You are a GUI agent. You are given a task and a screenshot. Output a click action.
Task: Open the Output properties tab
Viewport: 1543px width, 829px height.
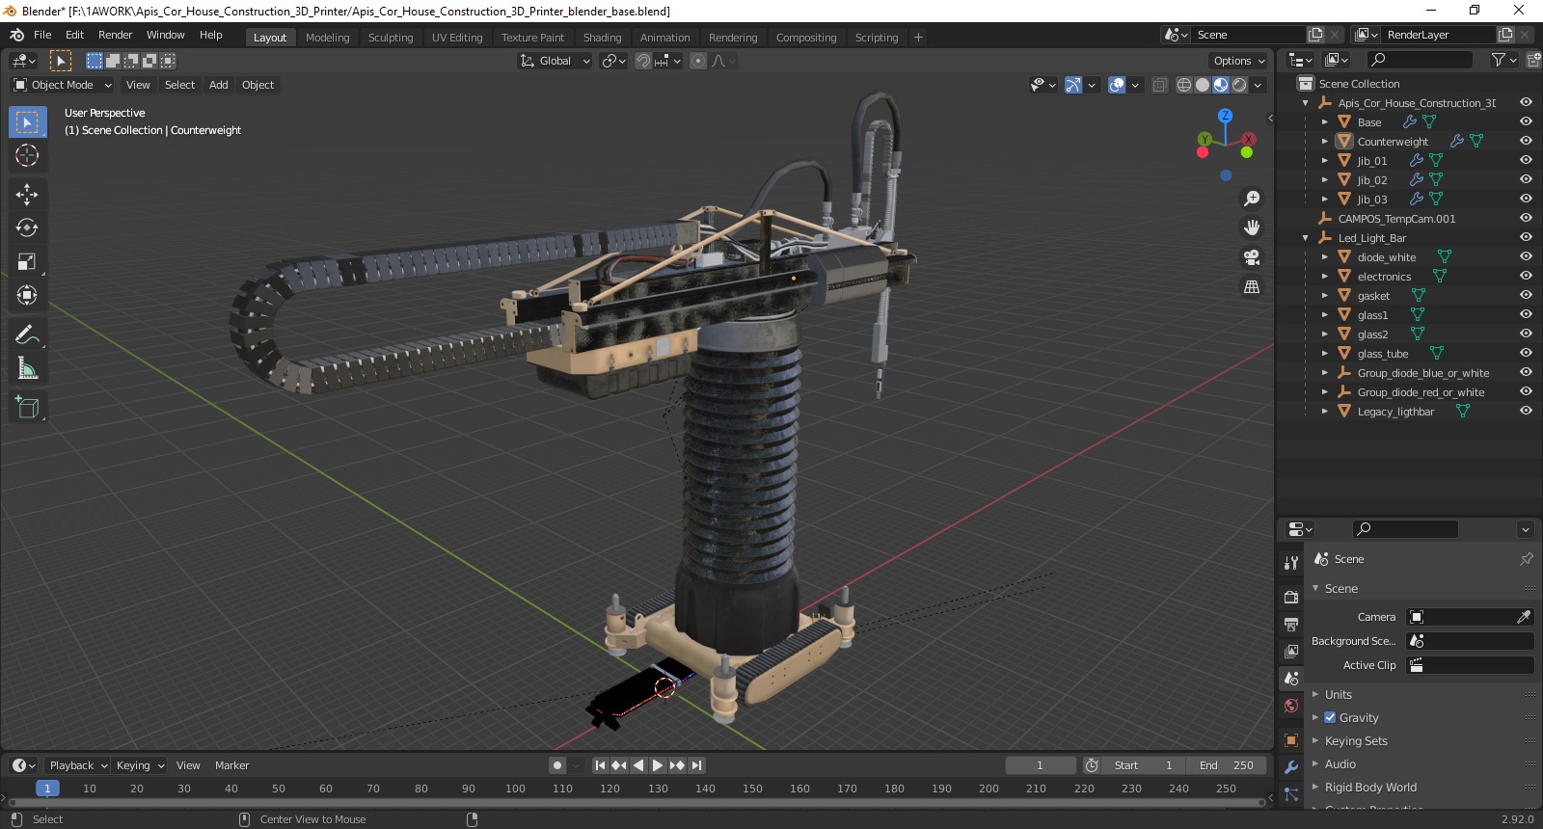point(1291,624)
